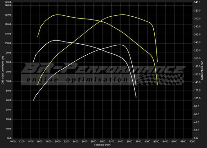207x148 pixels.
Task: Click the yellow torque curve peak near 2000 rpm
Action: pos(57,15)
